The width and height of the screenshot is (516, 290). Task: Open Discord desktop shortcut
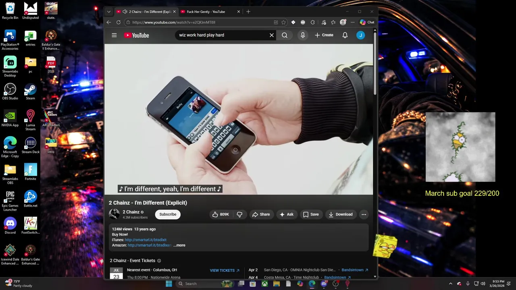click(x=10, y=226)
